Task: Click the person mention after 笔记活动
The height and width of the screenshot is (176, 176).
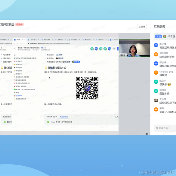Action: 59,55
